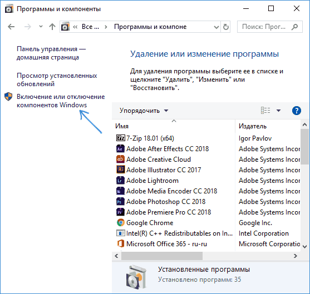Select 'Adobe After Effects CC 2018' row text
The height and width of the screenshot is (294, 310).
click(168, 149)
